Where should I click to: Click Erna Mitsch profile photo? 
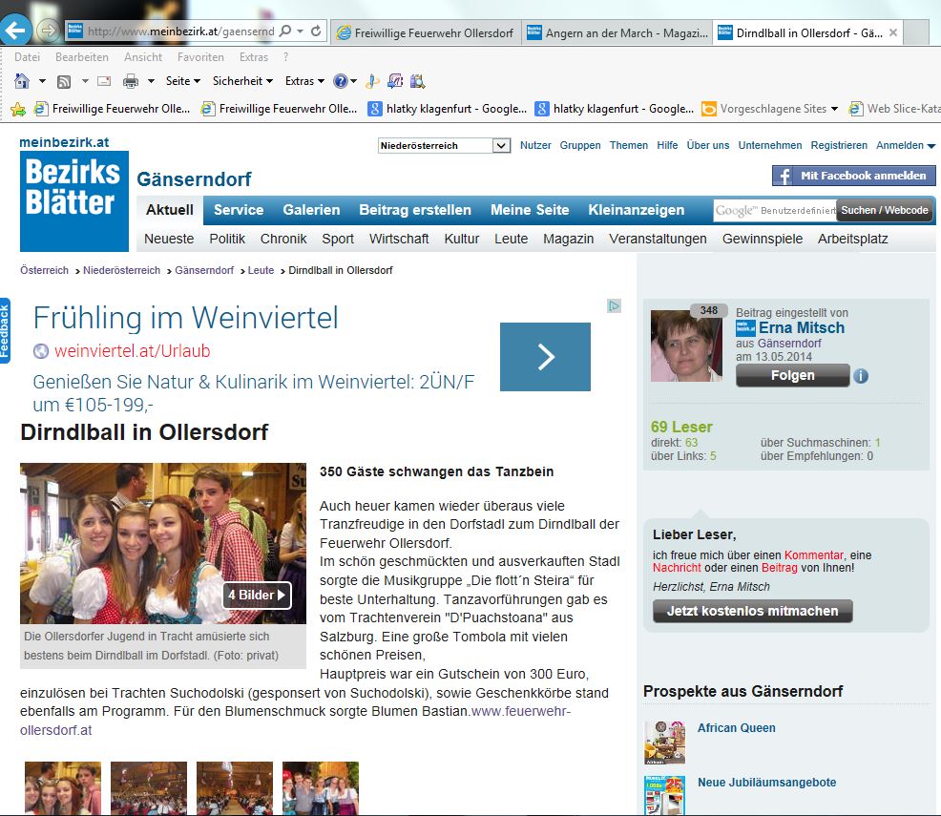(686, 345)
